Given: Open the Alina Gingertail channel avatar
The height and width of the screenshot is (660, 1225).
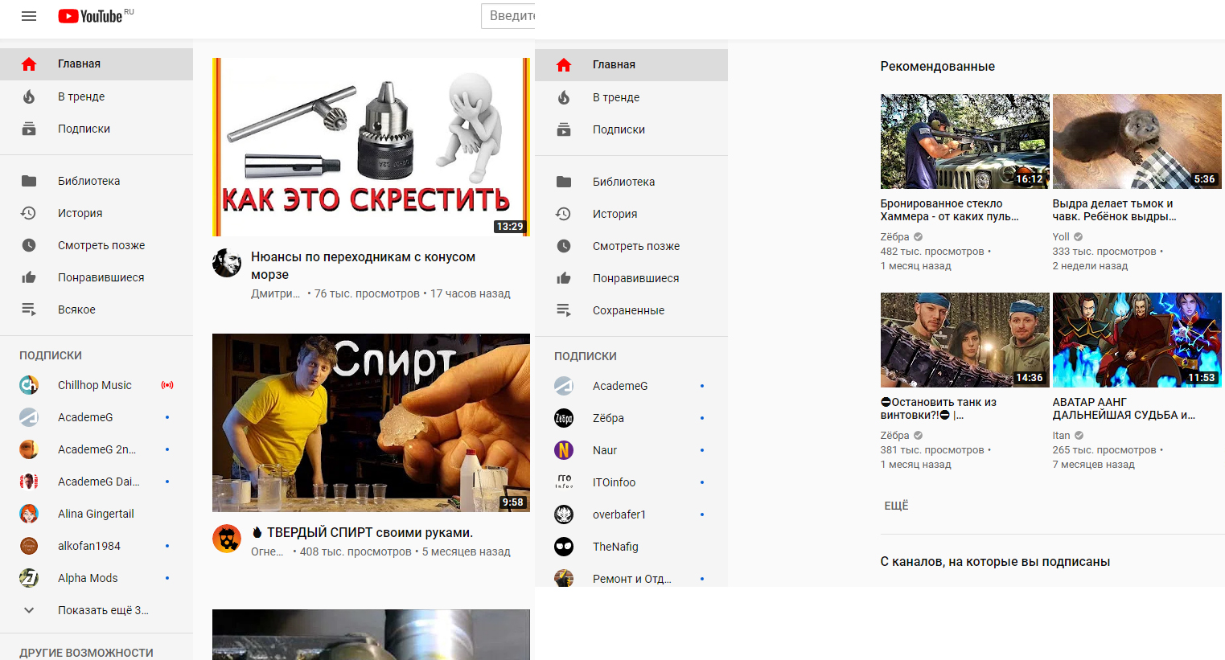Looking at the screenshot, I should coord(29,514).
